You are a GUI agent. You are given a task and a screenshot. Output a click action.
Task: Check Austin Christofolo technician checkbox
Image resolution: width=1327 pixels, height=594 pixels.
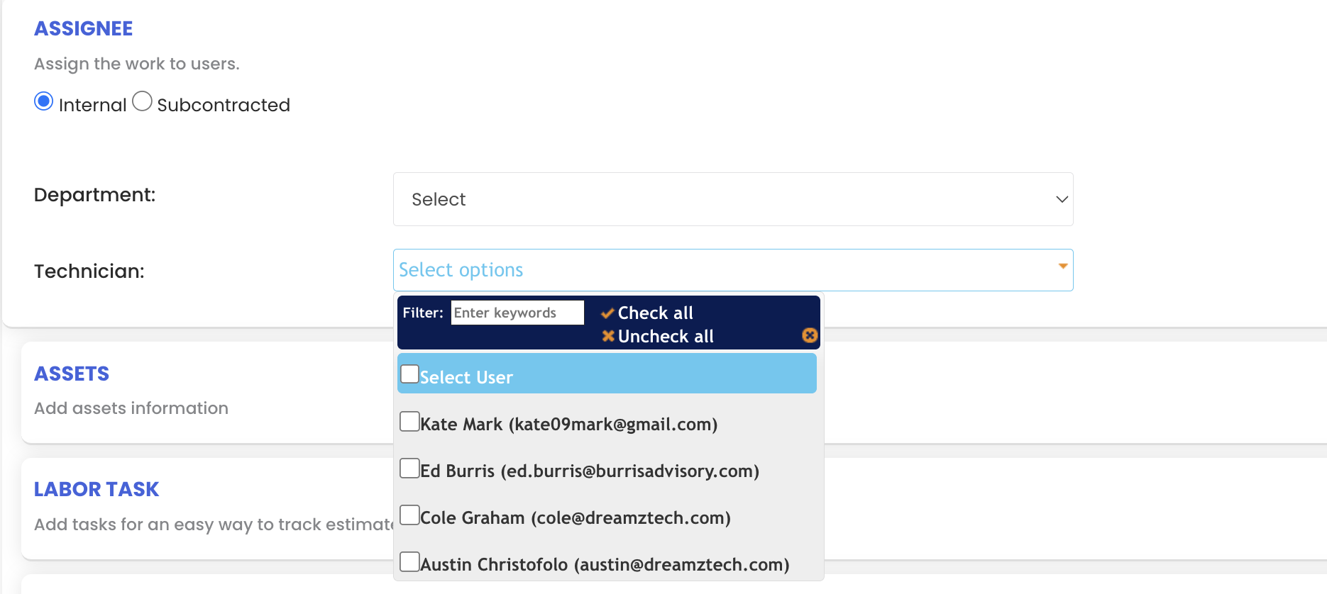[409, 561]
